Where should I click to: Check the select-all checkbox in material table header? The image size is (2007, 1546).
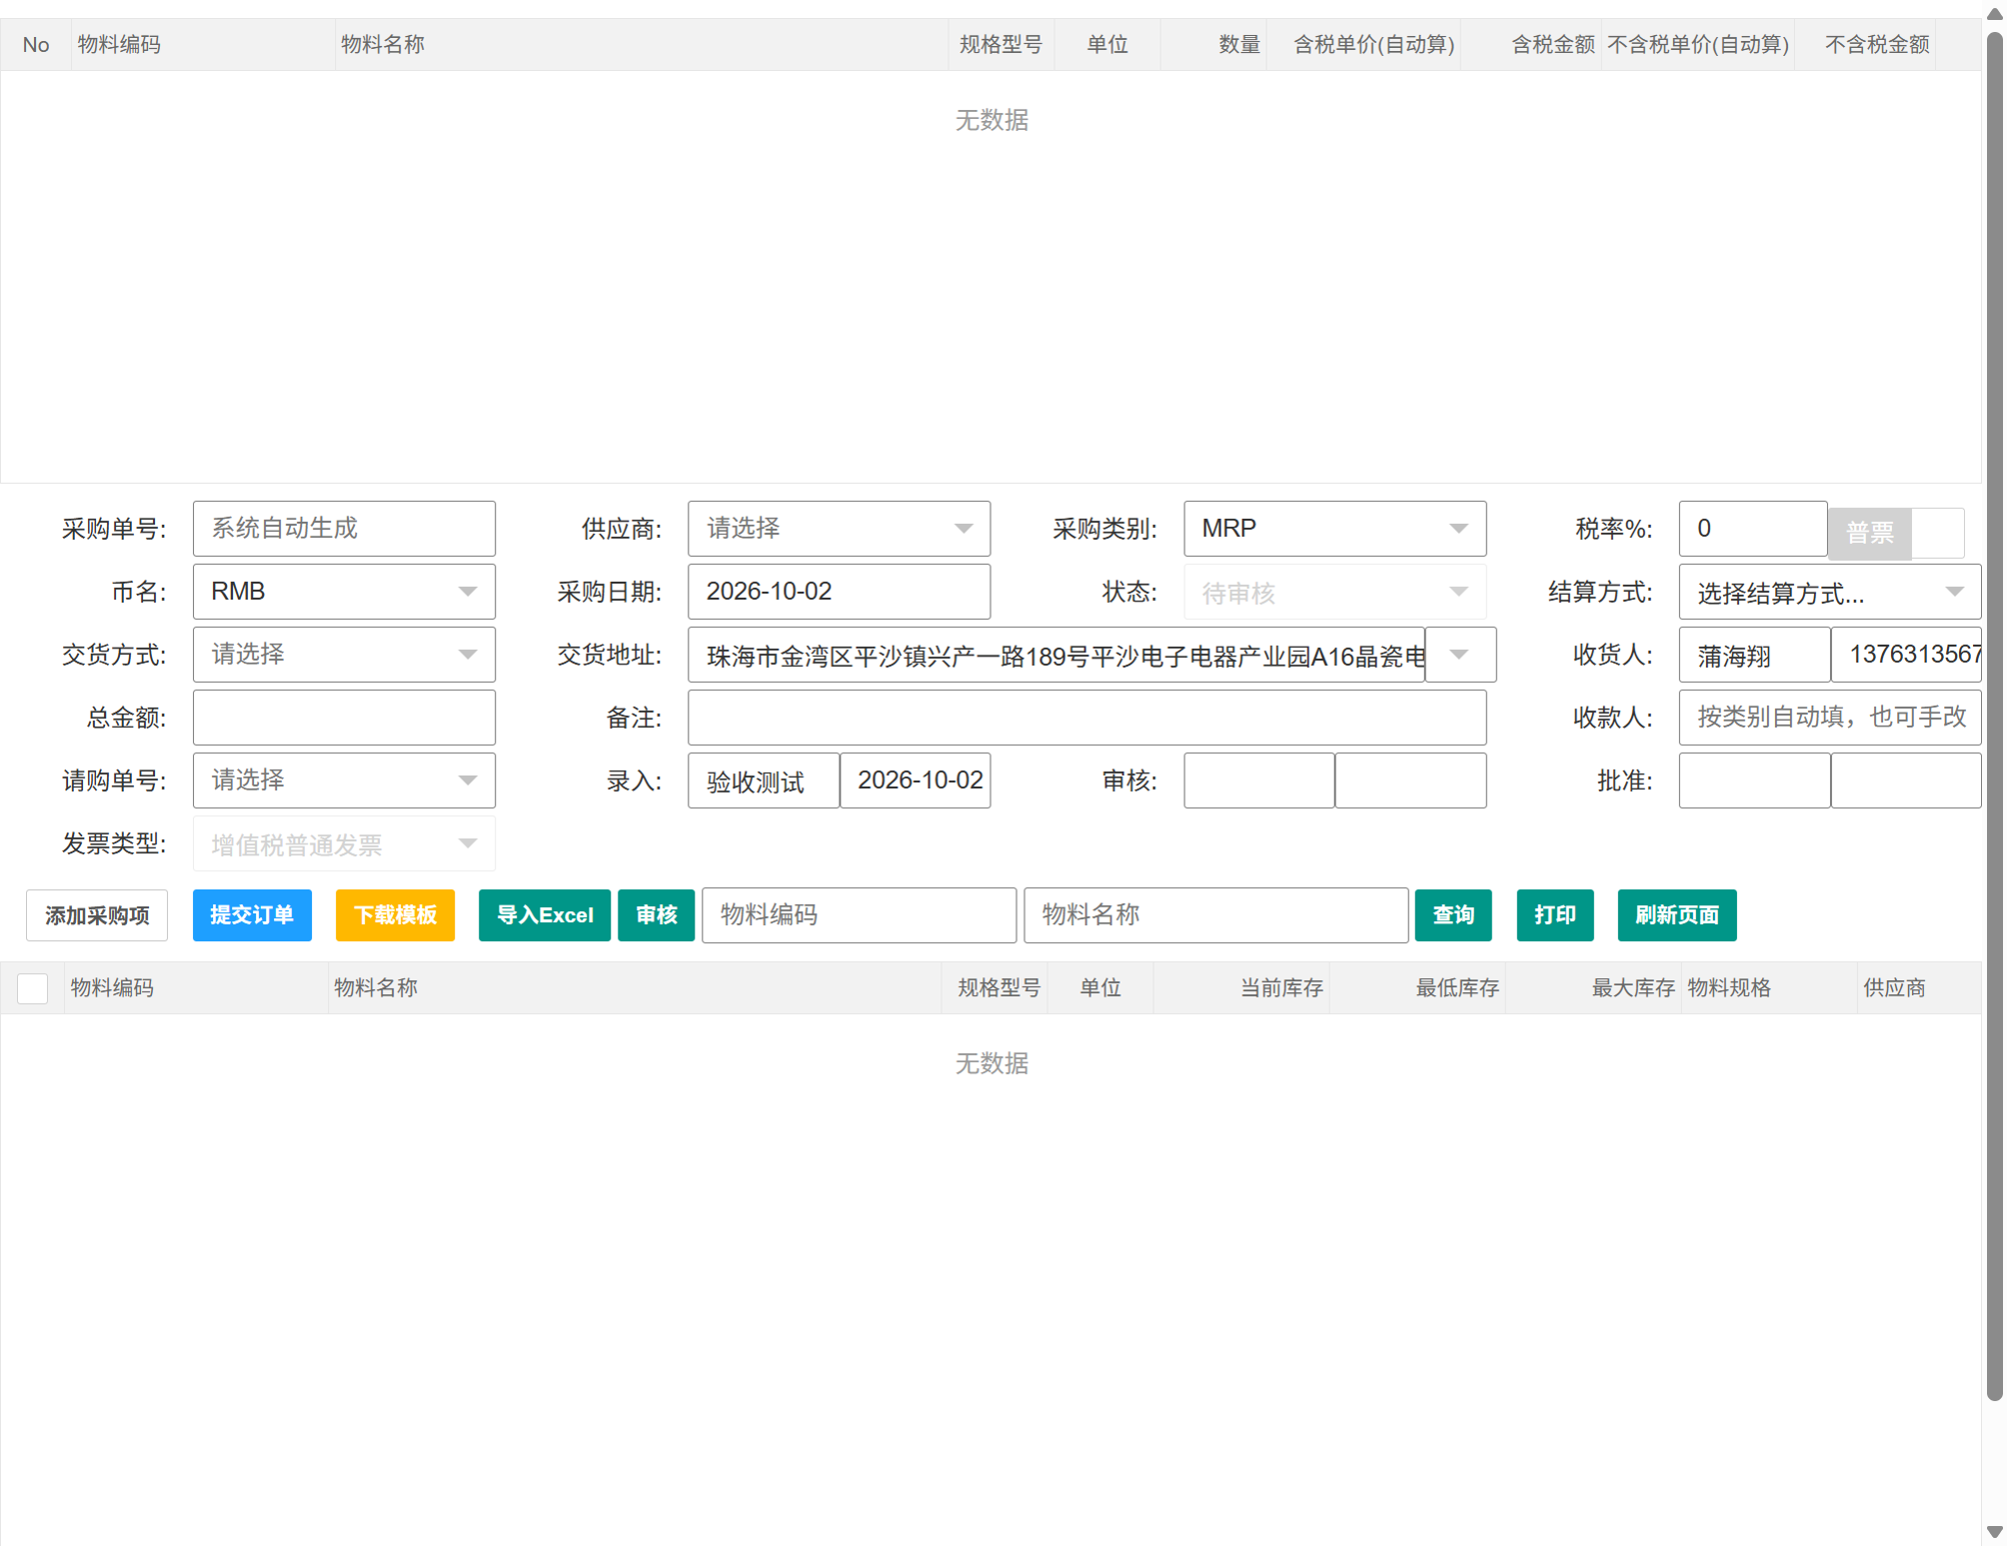coord(33,988)
